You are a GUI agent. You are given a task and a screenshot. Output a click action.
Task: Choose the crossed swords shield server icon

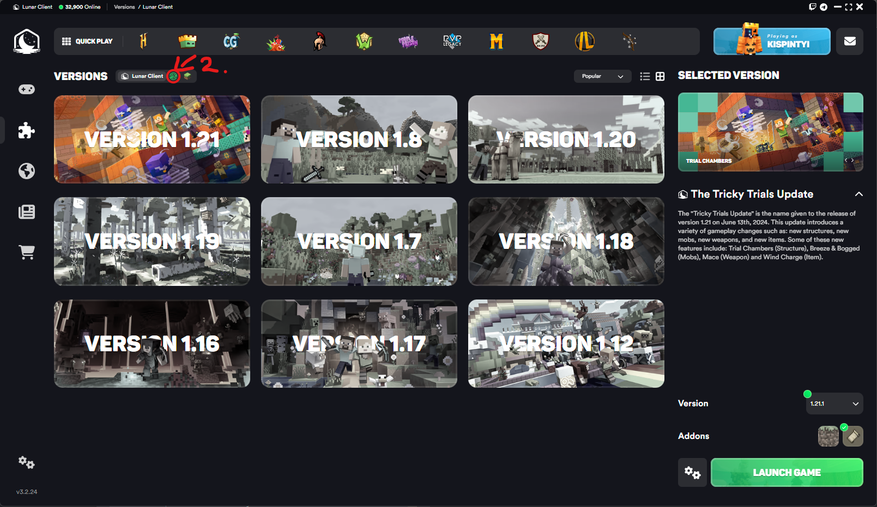(x=541, y=41)
